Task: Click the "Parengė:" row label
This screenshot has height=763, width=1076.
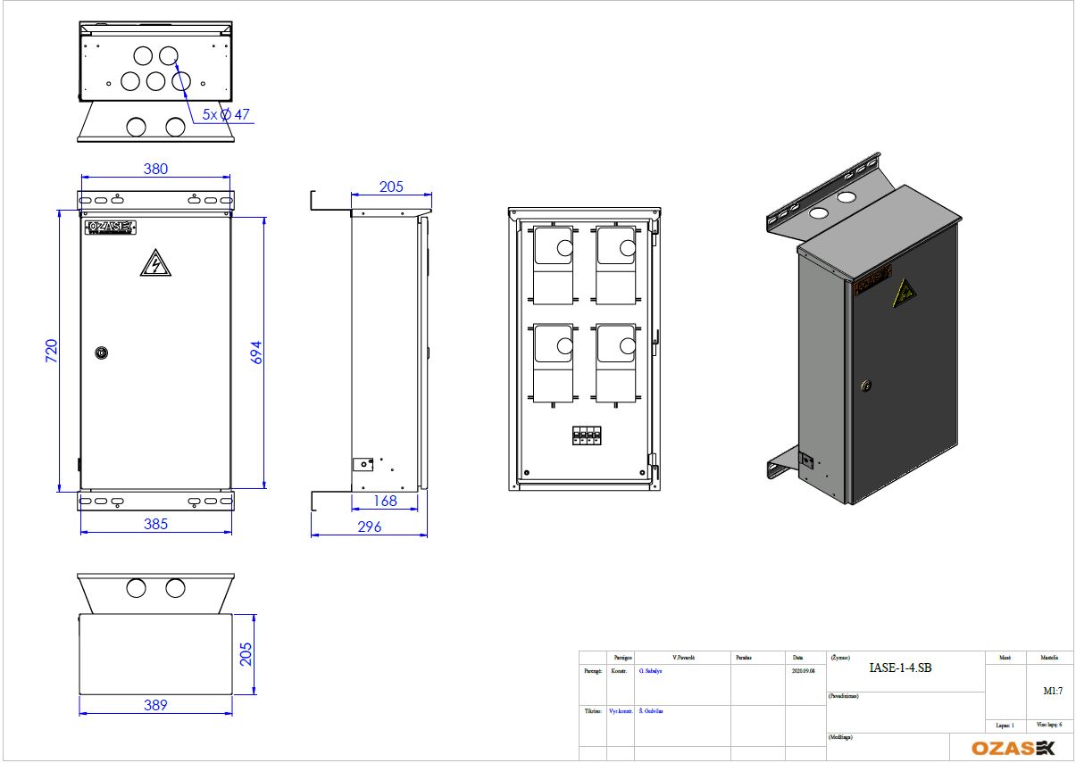Action: click(x=593, y=670)
